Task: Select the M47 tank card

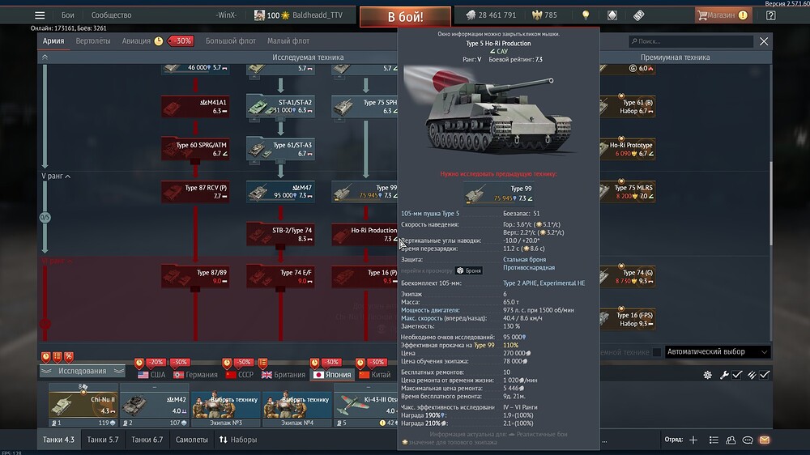Action: pyautogui.click(x=280, y=192)
